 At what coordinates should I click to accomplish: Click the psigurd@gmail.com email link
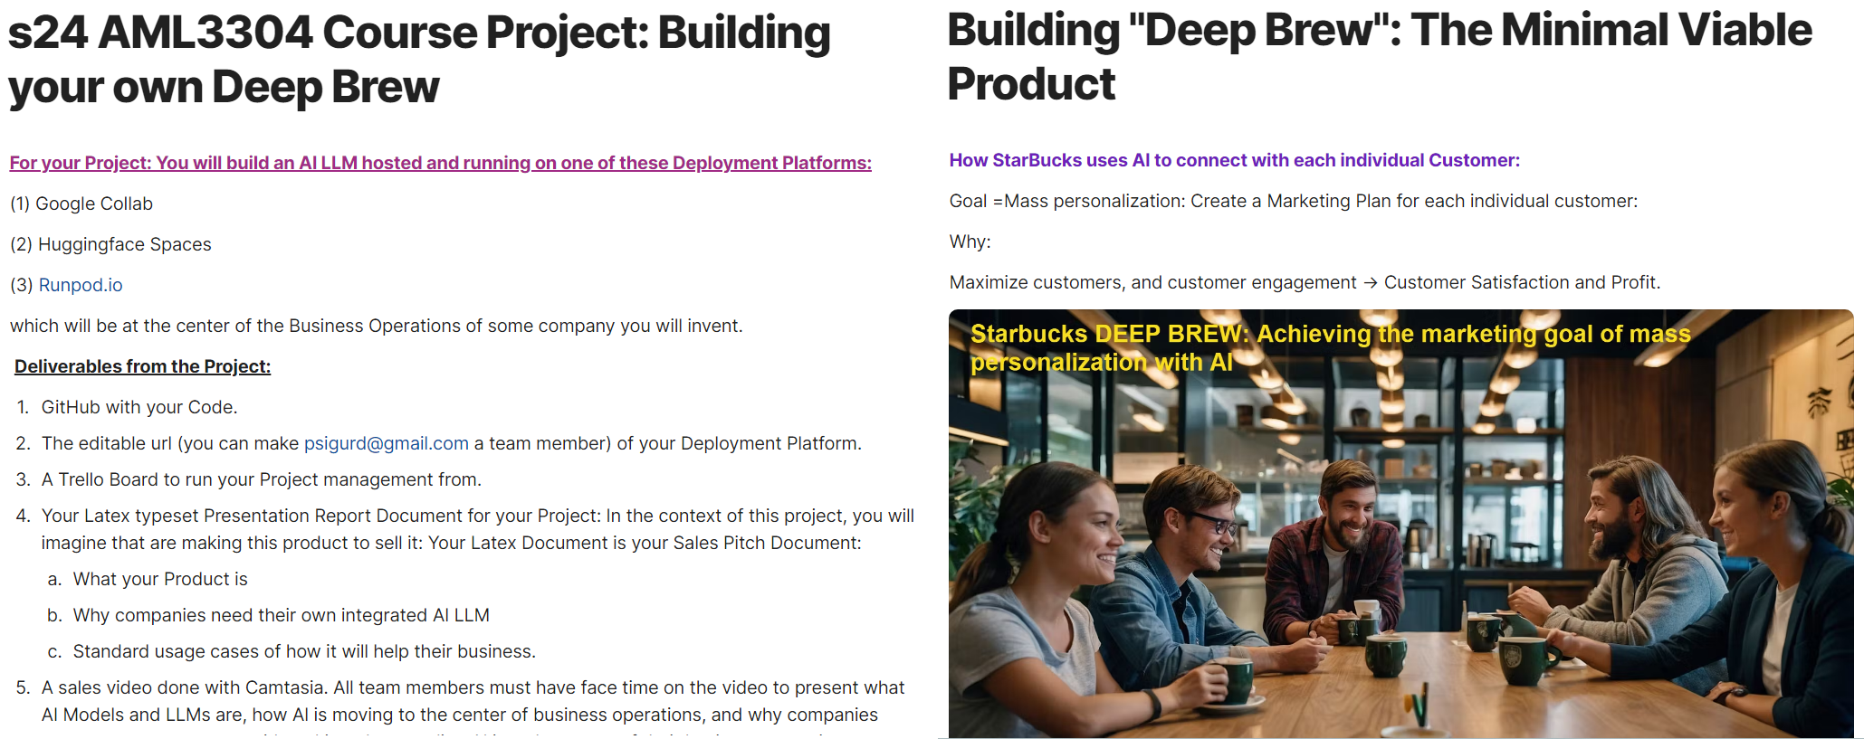[387, 443]
